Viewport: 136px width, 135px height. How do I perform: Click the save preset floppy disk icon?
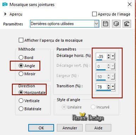click(x=106, y=24)
